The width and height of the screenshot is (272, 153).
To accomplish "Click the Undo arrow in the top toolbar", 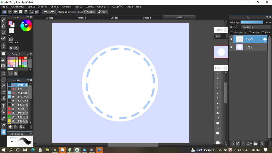I will tap(45, 12).
